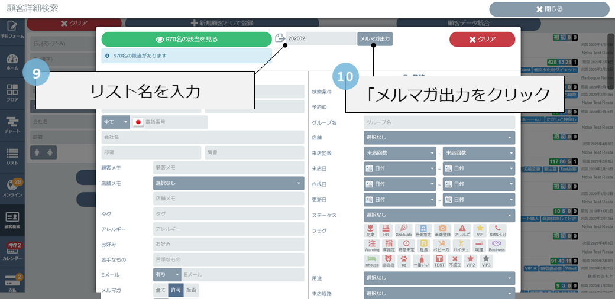The image size is (615, 299).
Task: Open リスト in the left sidebar
Action: [x=12, y=157]
